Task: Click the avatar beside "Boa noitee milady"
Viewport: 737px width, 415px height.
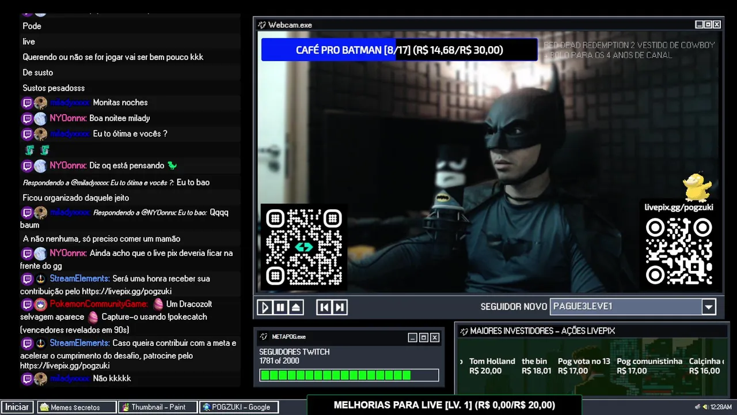Action: click(40, 119)
